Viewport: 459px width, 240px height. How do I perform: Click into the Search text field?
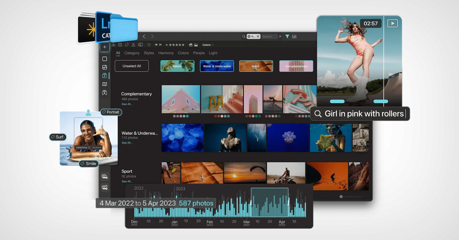click(269, 36)
